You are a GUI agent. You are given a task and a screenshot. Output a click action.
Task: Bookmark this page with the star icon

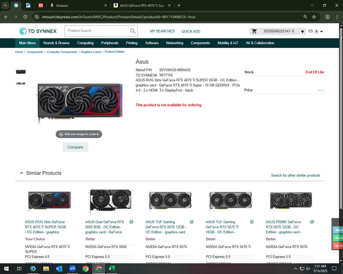point(314,17)
